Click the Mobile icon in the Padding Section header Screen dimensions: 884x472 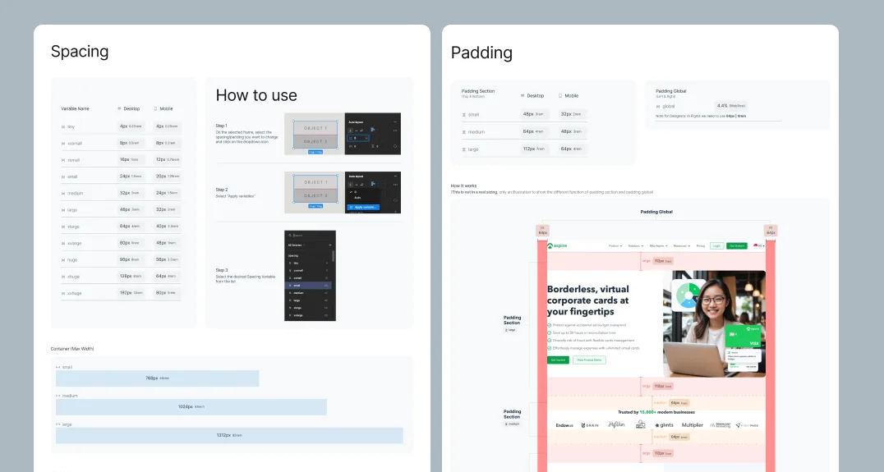(559, 96)
